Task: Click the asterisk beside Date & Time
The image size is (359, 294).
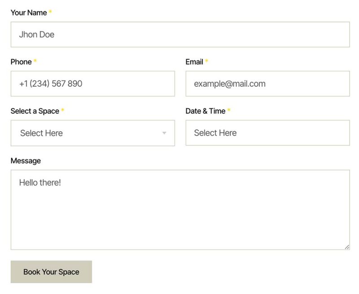Action: (x=229, y=111)
